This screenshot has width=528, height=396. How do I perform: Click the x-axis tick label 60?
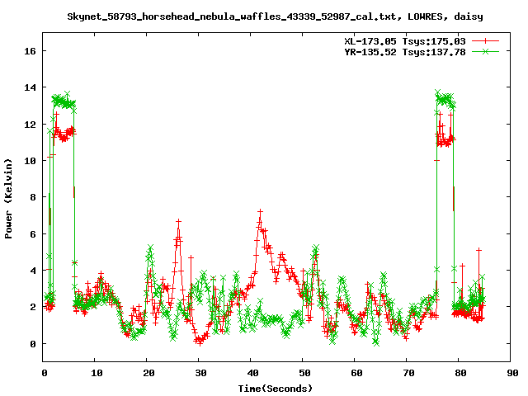[x=356, y=373]
